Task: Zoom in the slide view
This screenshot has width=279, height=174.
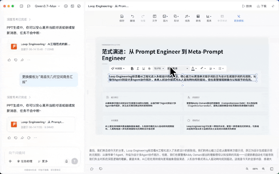Action: click(263, 169)
